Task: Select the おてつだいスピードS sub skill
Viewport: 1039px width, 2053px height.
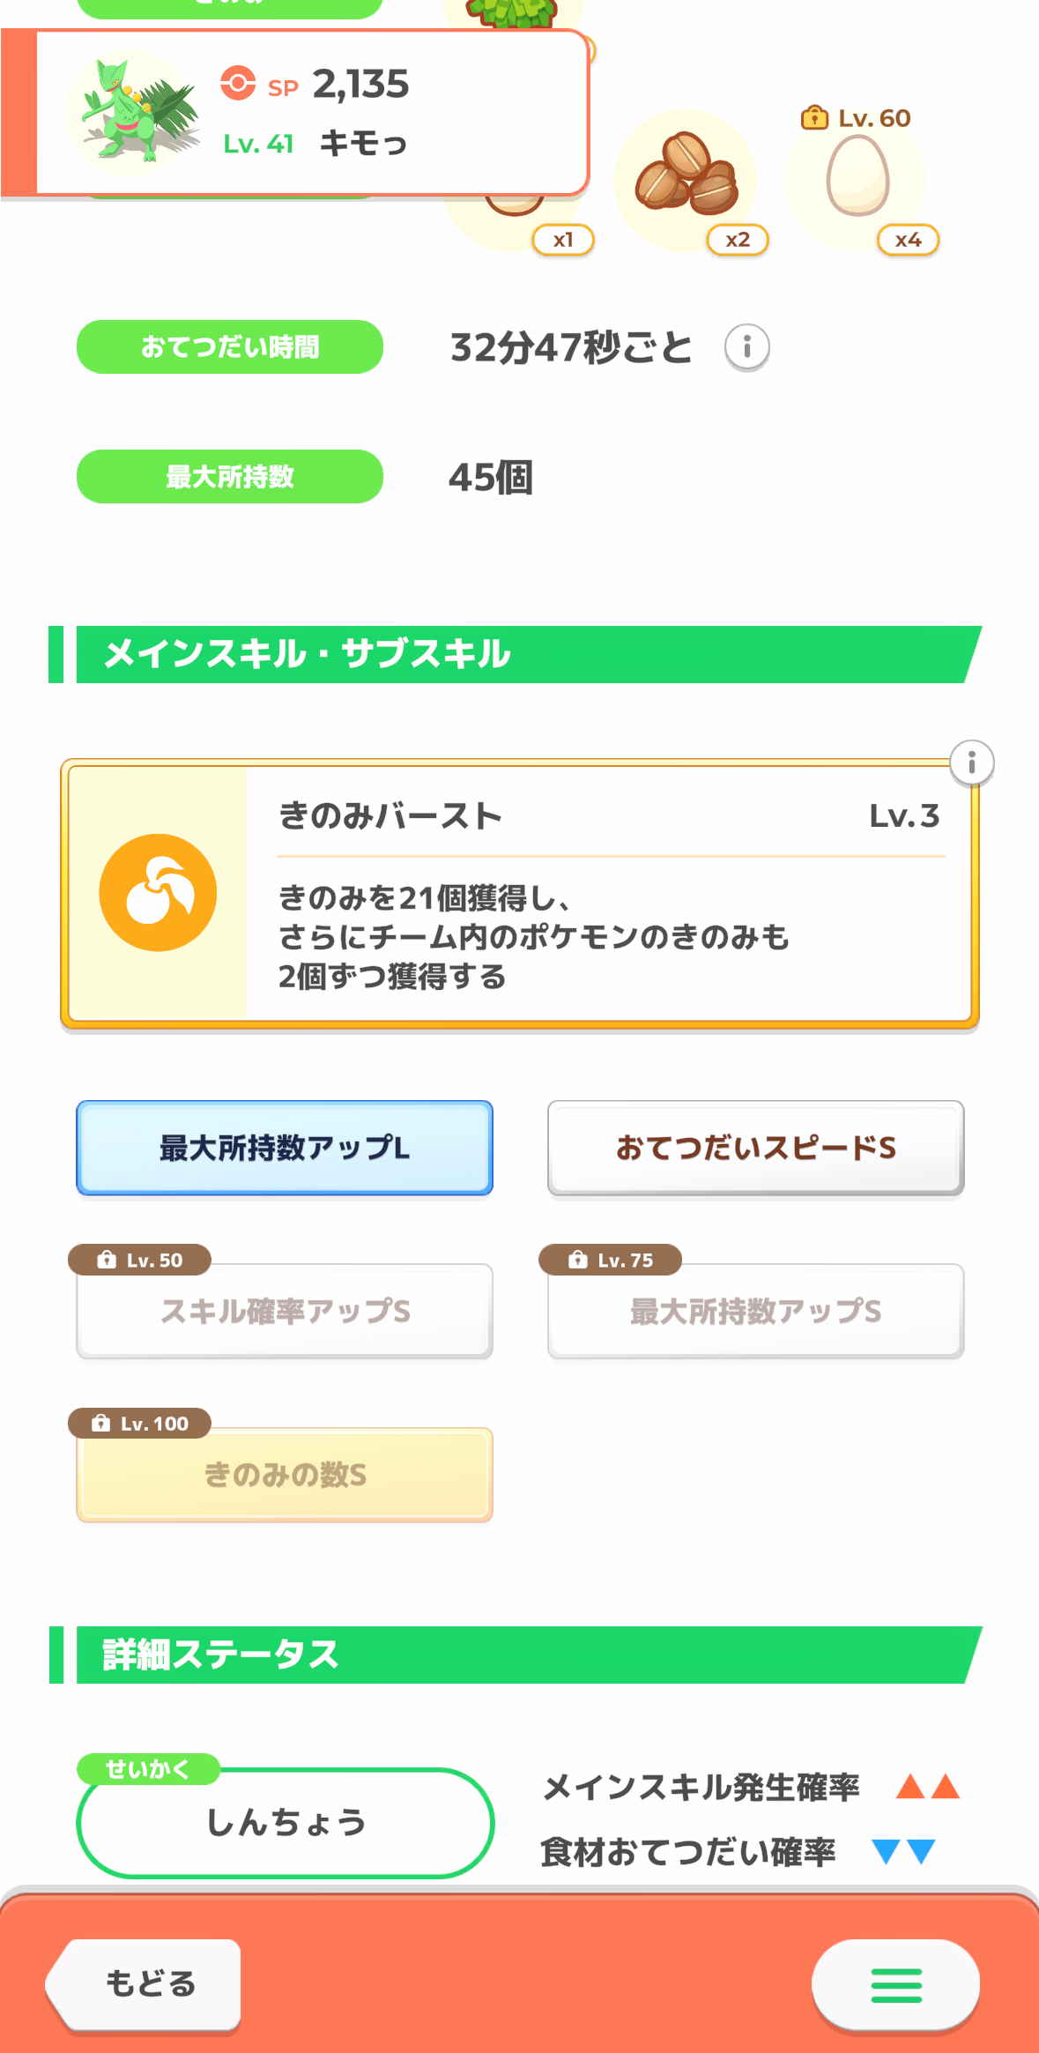Action: (x=755, y=1148)
